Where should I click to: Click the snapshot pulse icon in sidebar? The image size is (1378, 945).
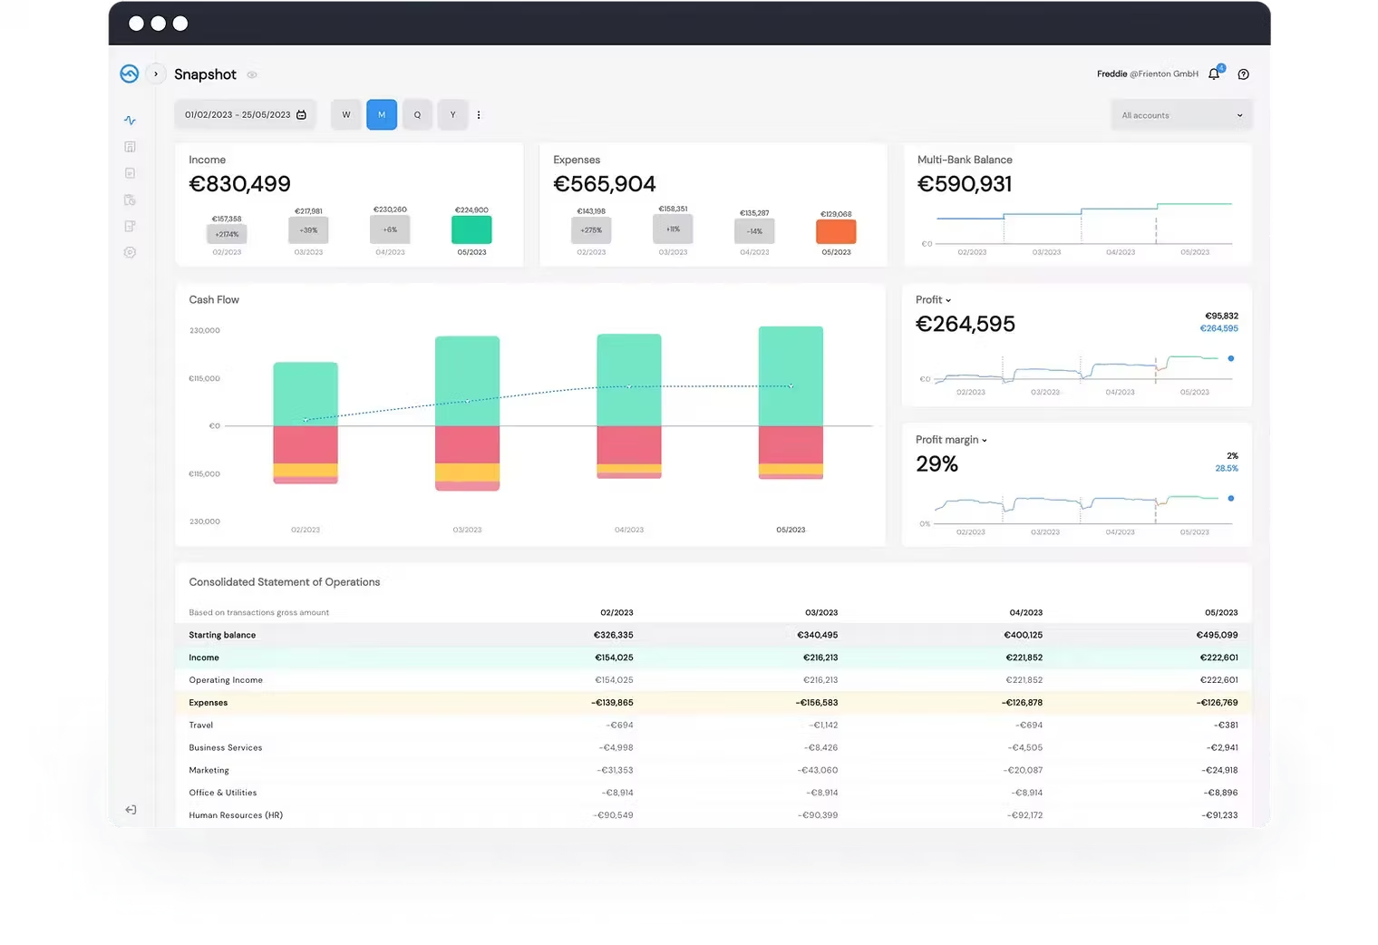click(x=130, y=121)
